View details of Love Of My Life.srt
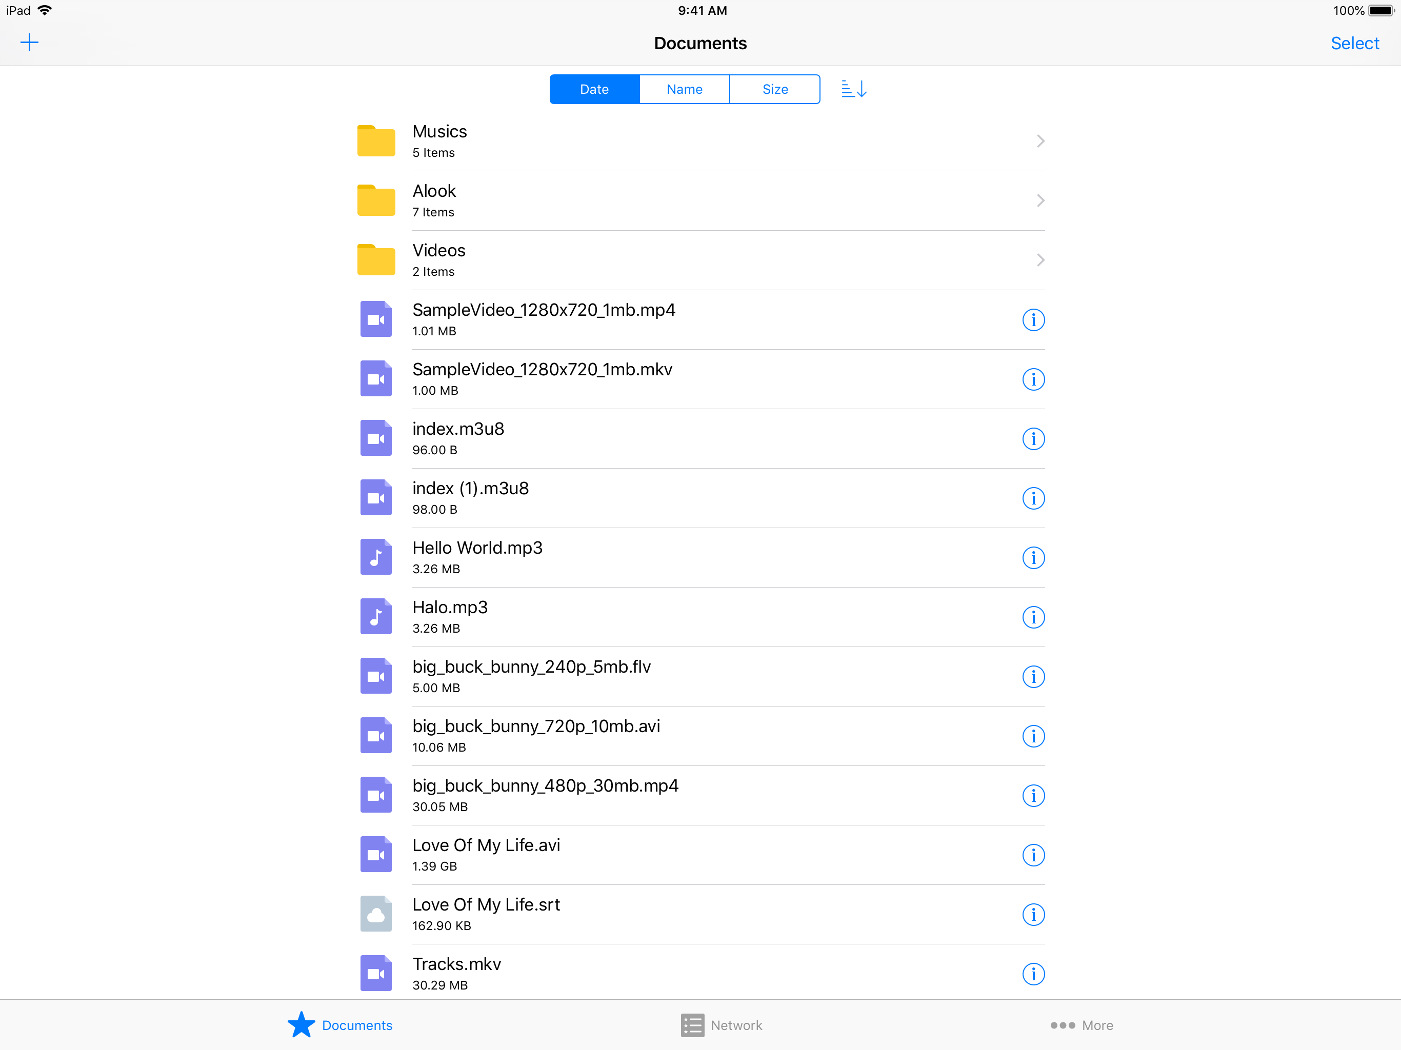Screen dimensions: 1401x1050 (x=1033, y=915)
